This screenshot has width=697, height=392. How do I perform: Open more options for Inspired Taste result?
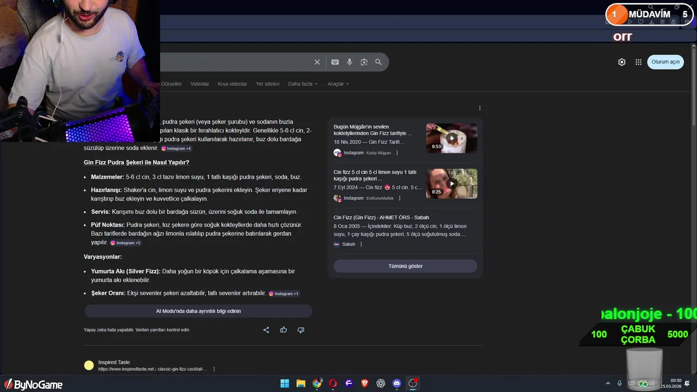click(x=214, y=369)
